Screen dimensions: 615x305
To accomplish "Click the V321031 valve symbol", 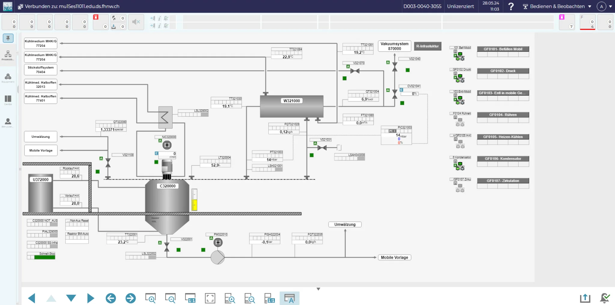I will point(322,148).
